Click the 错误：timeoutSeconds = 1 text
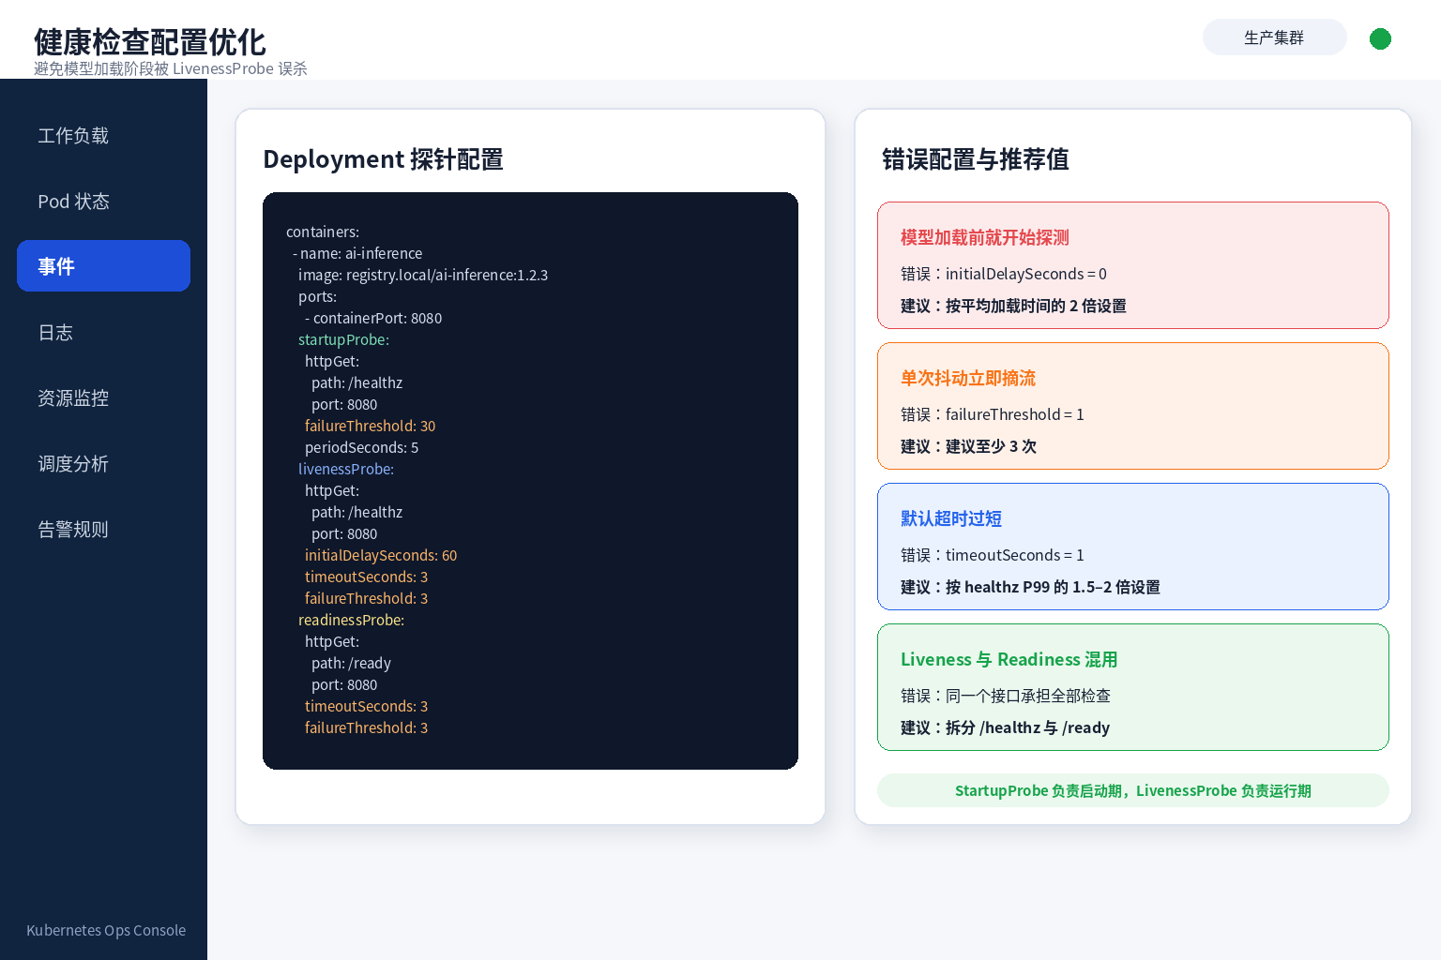1441x960 pixels. (993, 555)
